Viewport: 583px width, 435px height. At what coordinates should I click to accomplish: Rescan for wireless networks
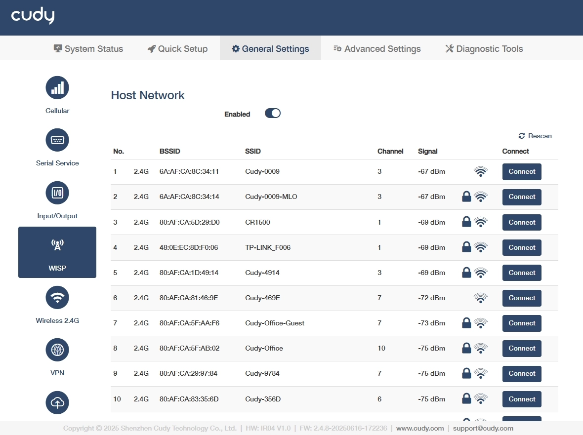pos(535,136)
